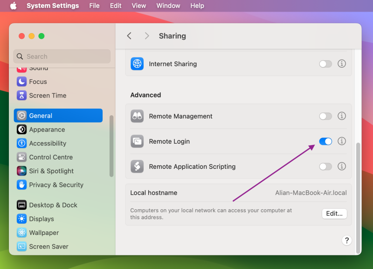Open info for Remote Application Scripting
The width and height of the screenshot is (373, 269).
tap(342, 166)
